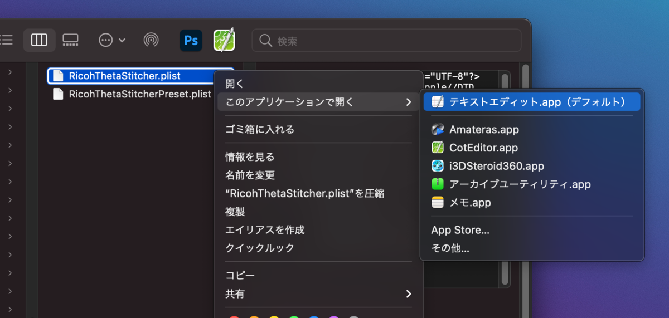669x318 pixels.
Task: Choose 名前を変更 menu entry
Action: (x=318, y=175)
